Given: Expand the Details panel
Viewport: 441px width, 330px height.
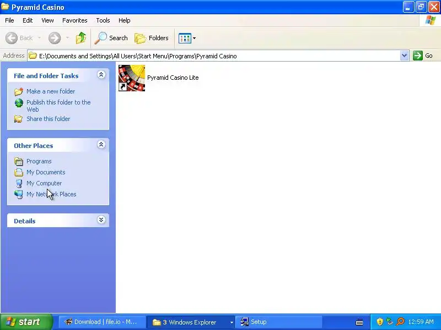Looking at the screenshot, I should click(101, 219).
